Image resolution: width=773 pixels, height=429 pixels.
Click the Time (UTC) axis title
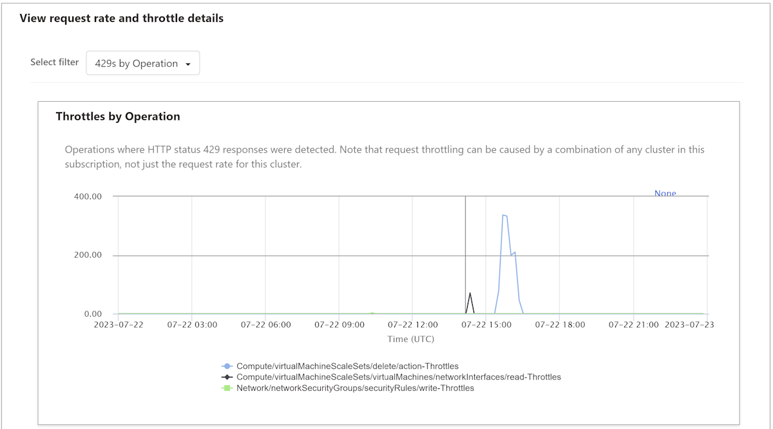[x=410, y=339]
